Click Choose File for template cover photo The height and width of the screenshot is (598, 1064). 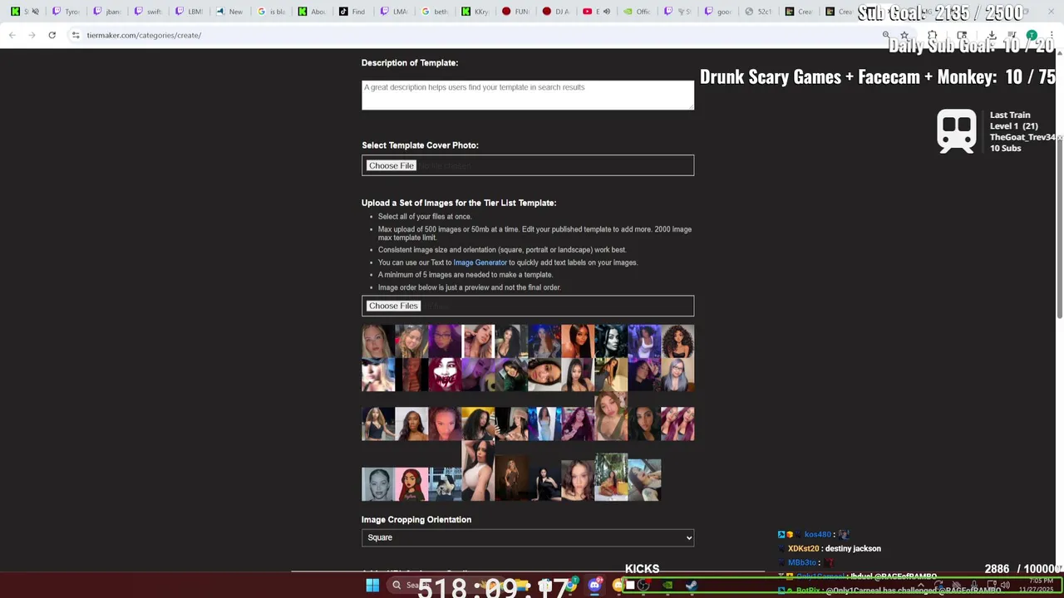coord(392,165)
